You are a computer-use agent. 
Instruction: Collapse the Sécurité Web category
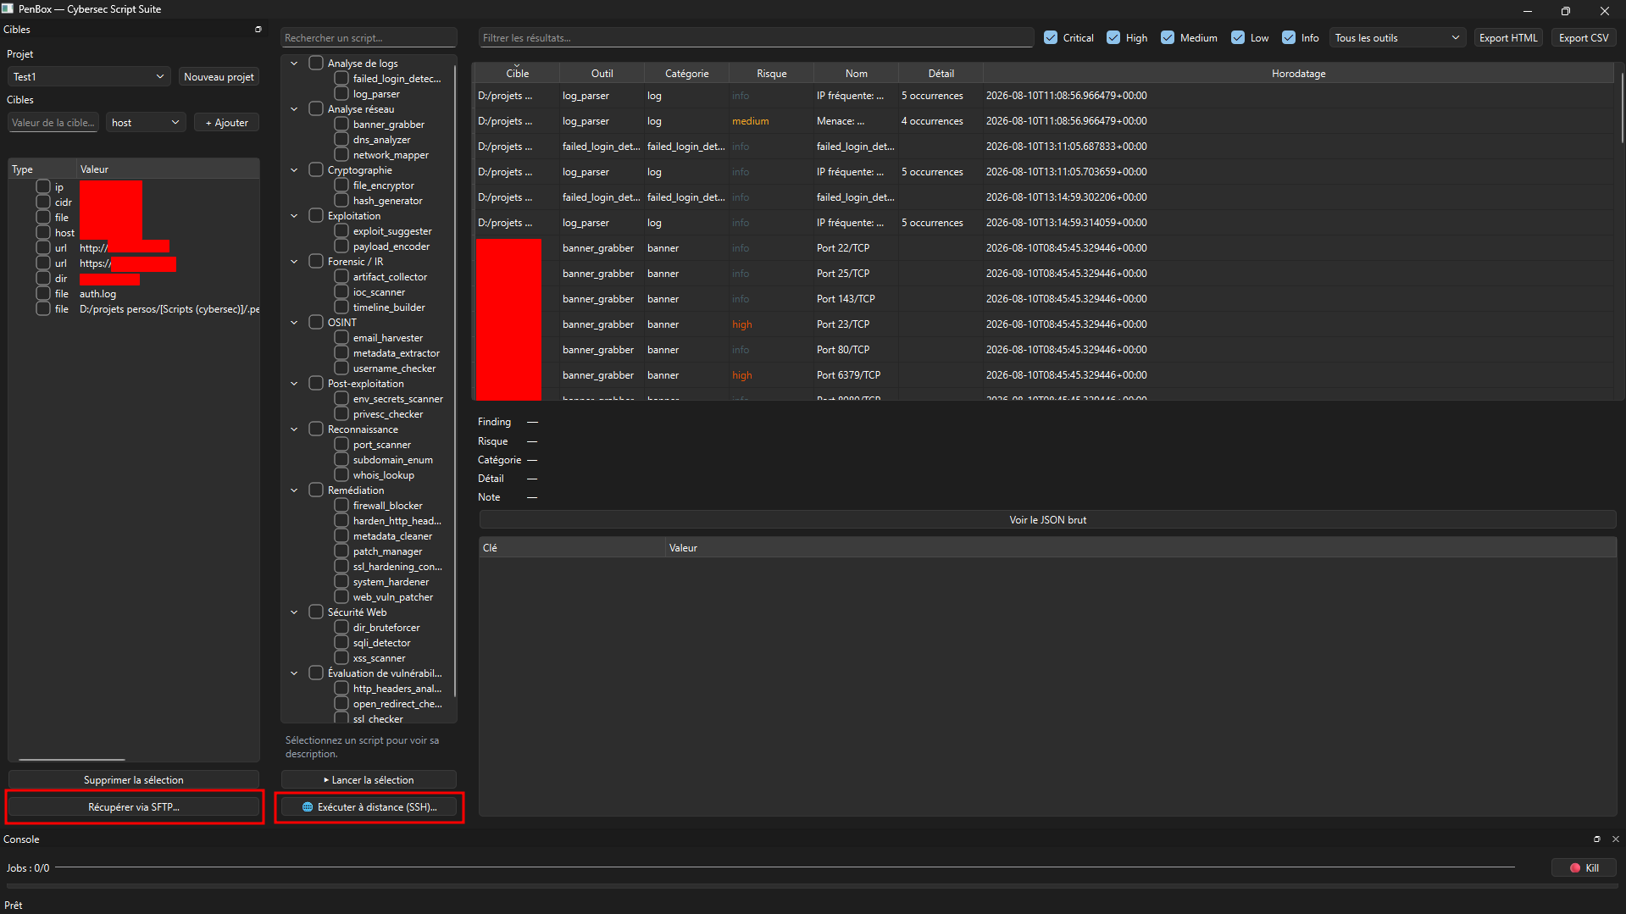point(294,612)
